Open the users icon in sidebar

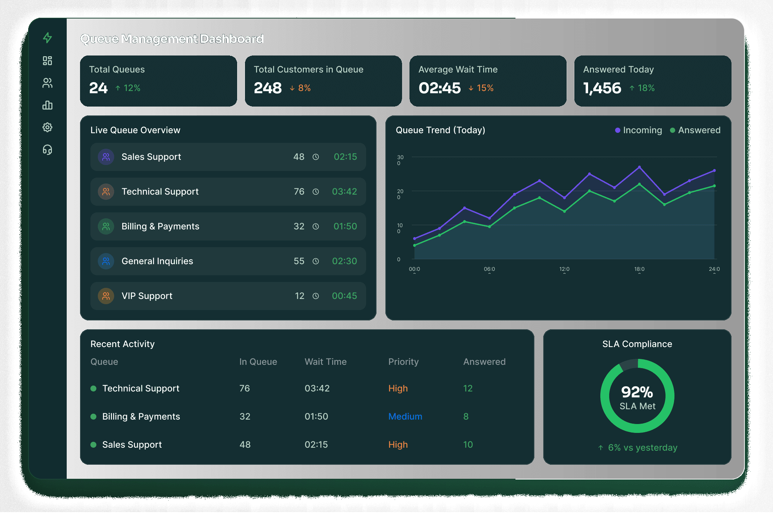[47, 83]
